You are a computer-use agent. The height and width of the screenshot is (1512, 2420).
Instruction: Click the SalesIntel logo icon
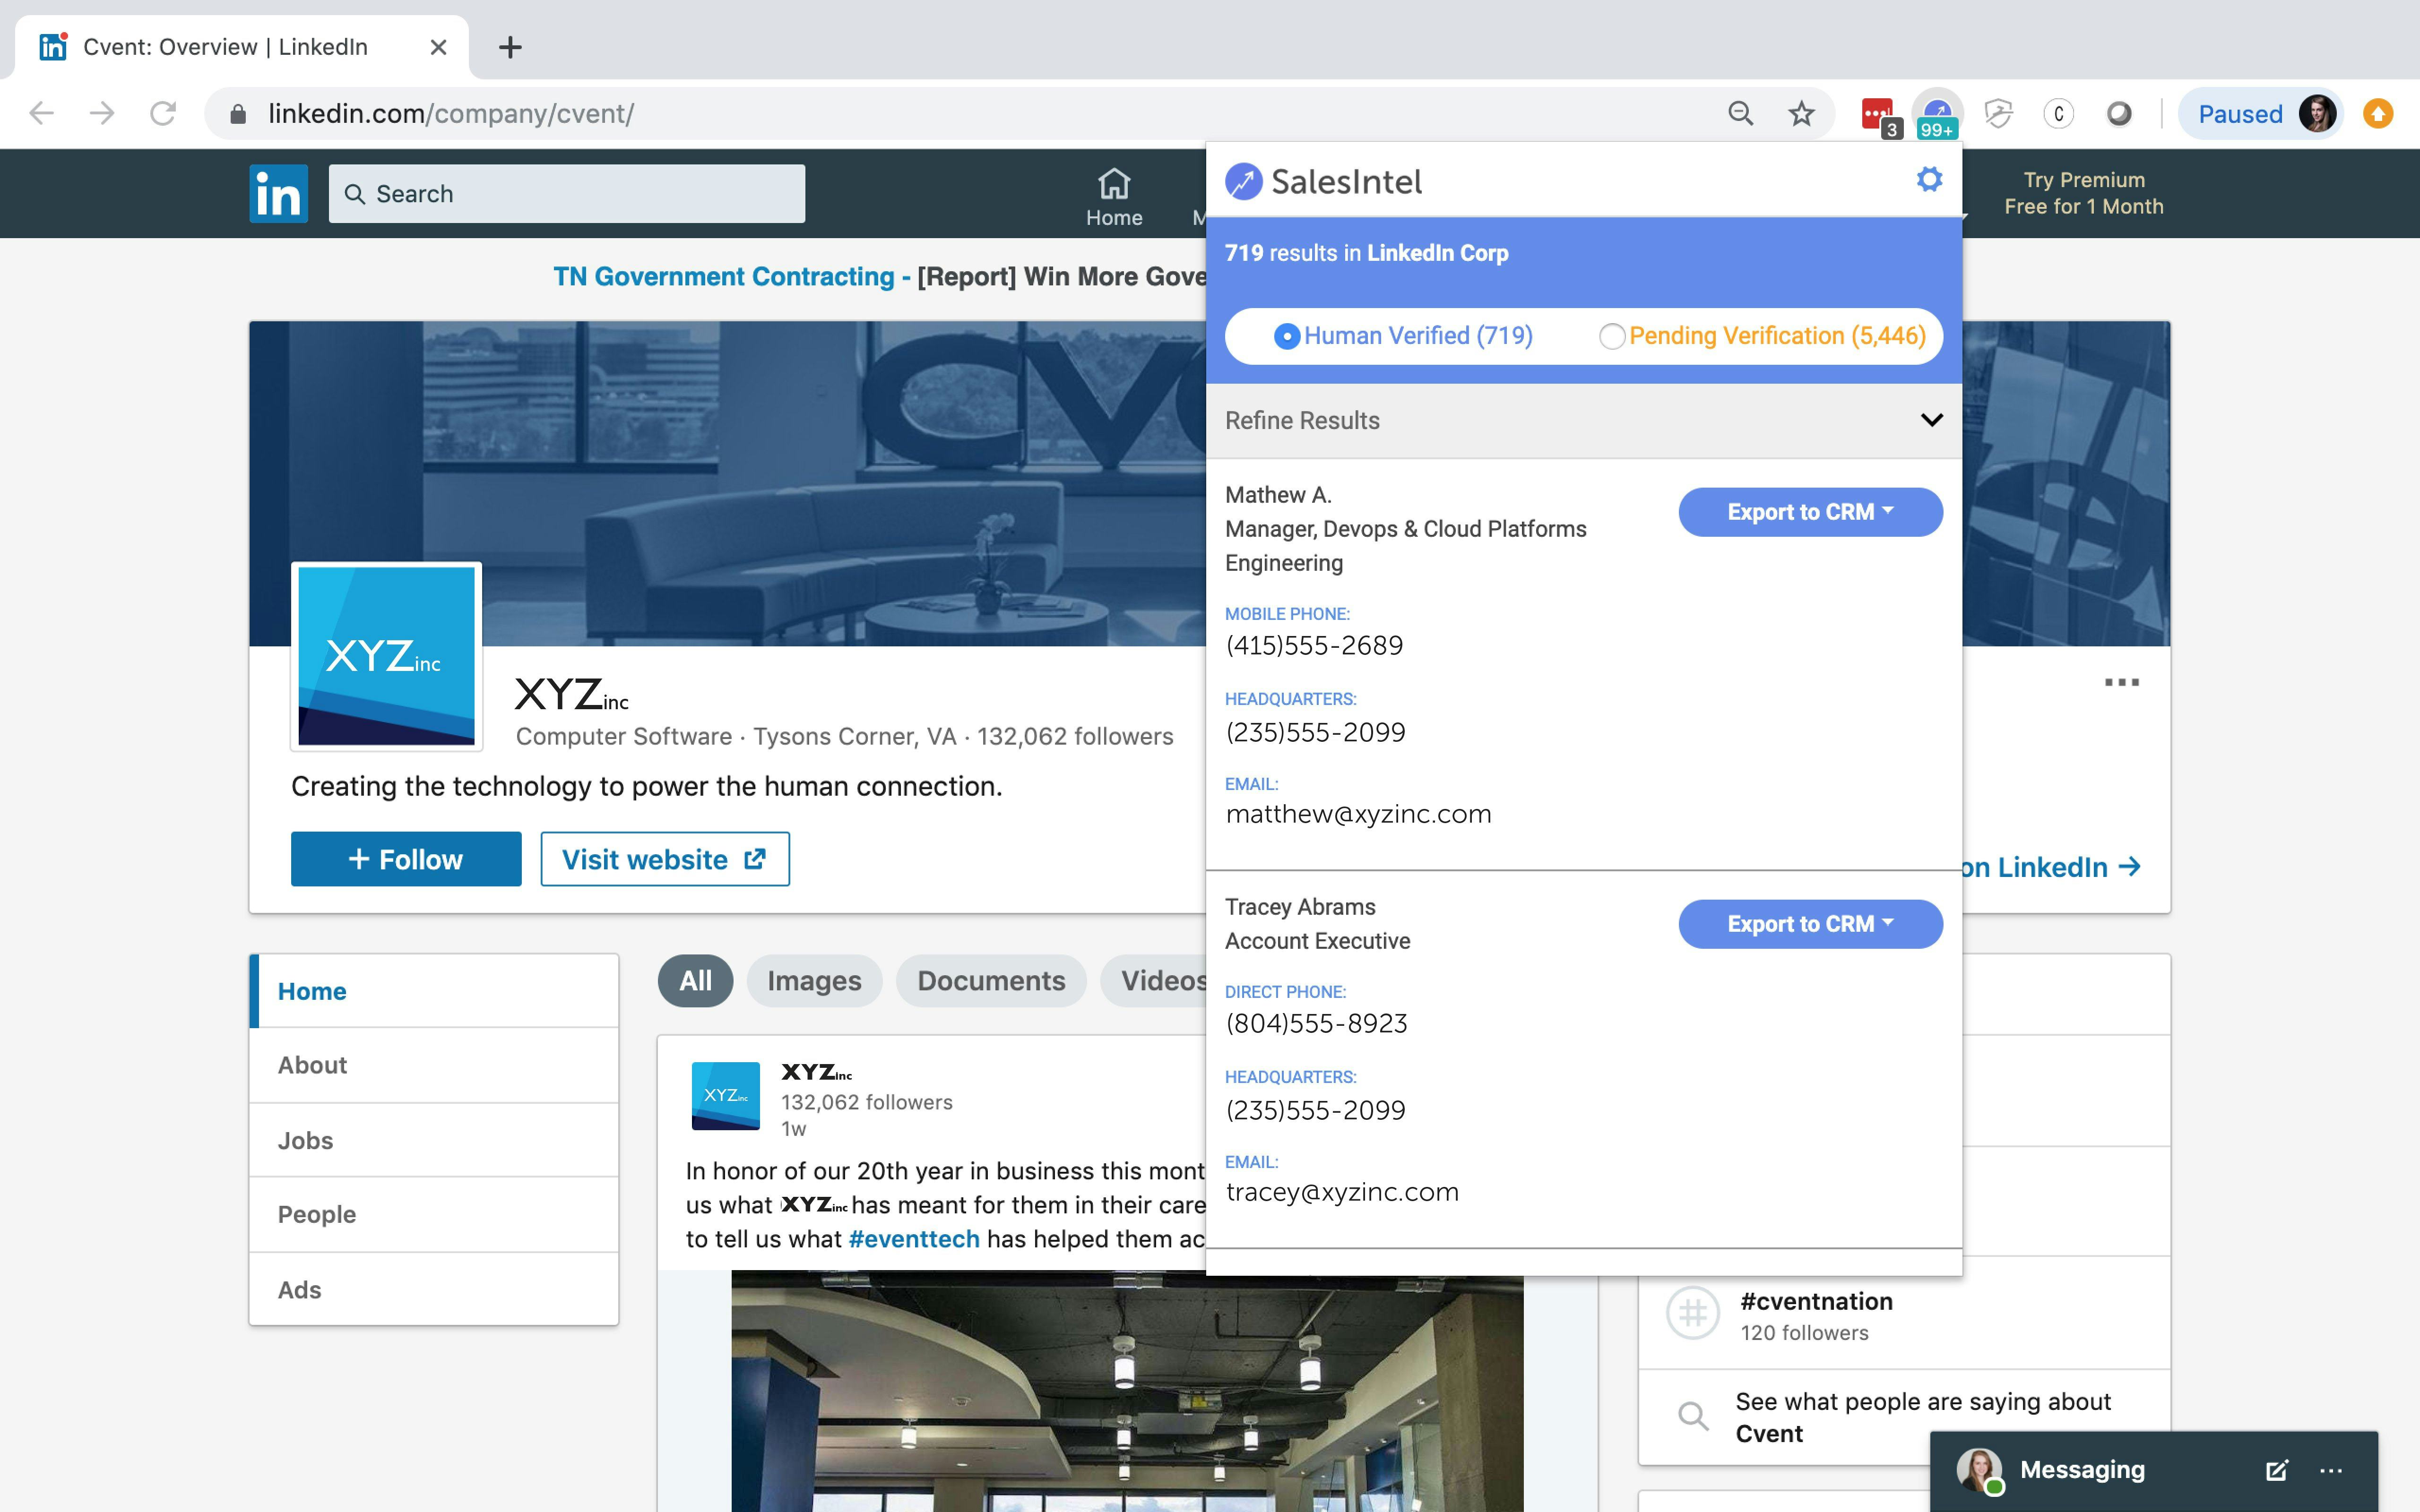click(1243, 180)
